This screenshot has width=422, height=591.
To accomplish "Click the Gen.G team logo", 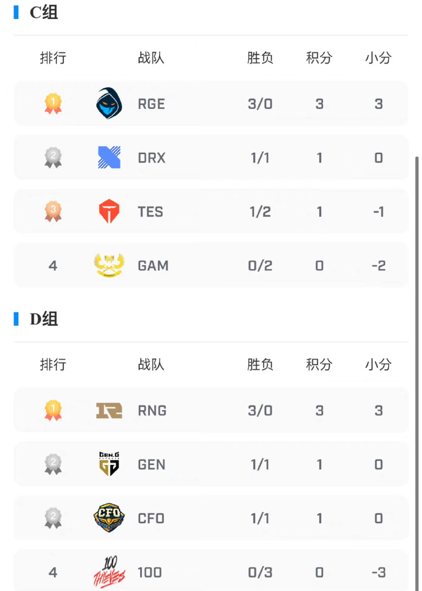I will point(109,464).
